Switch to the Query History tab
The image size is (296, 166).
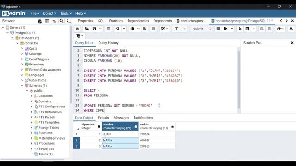(x=108, y=43)
